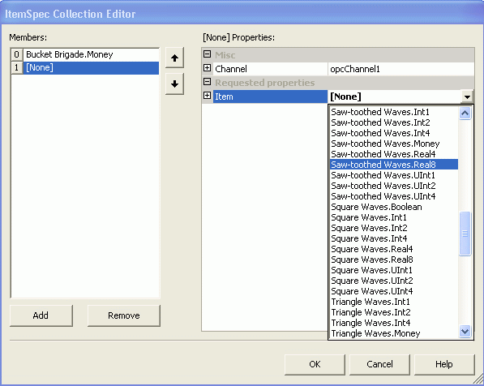
Task: Expand the Channel property
Action: [207, 68]
